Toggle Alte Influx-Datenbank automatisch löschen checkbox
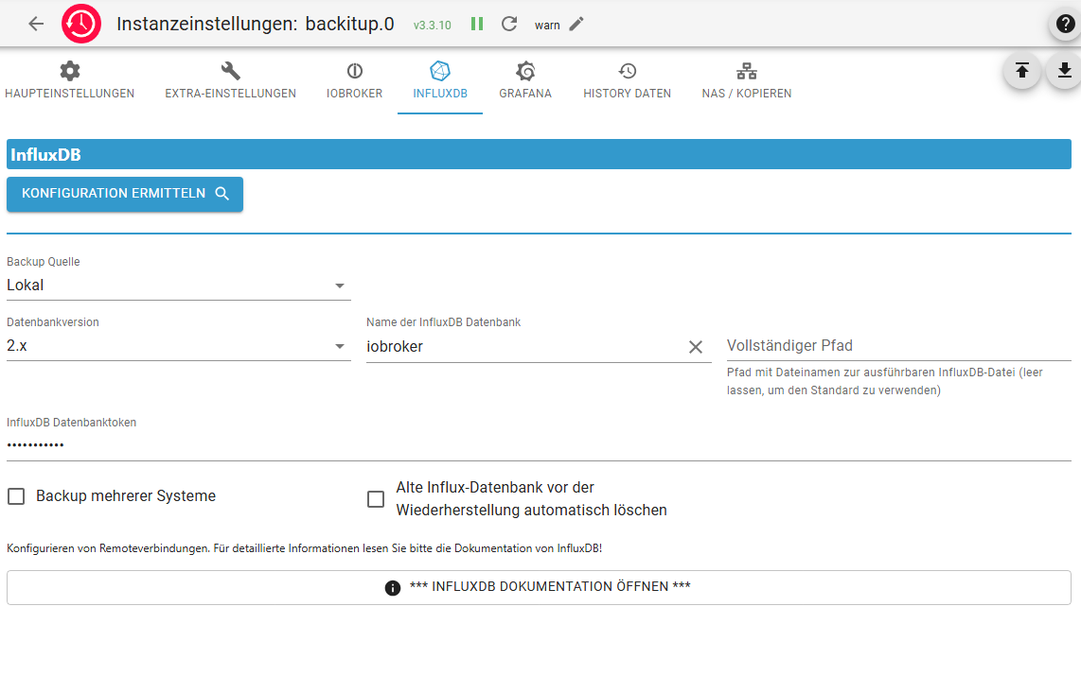The height and width of the screenshot is (676, 1081). click(376, 499)
